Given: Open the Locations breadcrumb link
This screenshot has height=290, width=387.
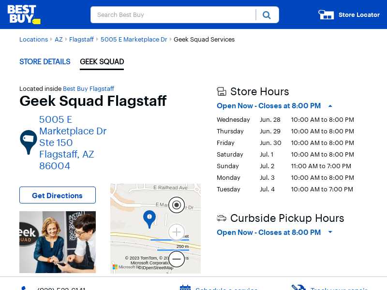Looking at the screenshot, I should [x=33, y=40].
